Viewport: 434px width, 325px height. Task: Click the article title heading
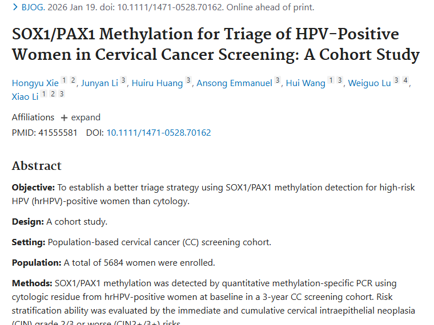(215, 44)
